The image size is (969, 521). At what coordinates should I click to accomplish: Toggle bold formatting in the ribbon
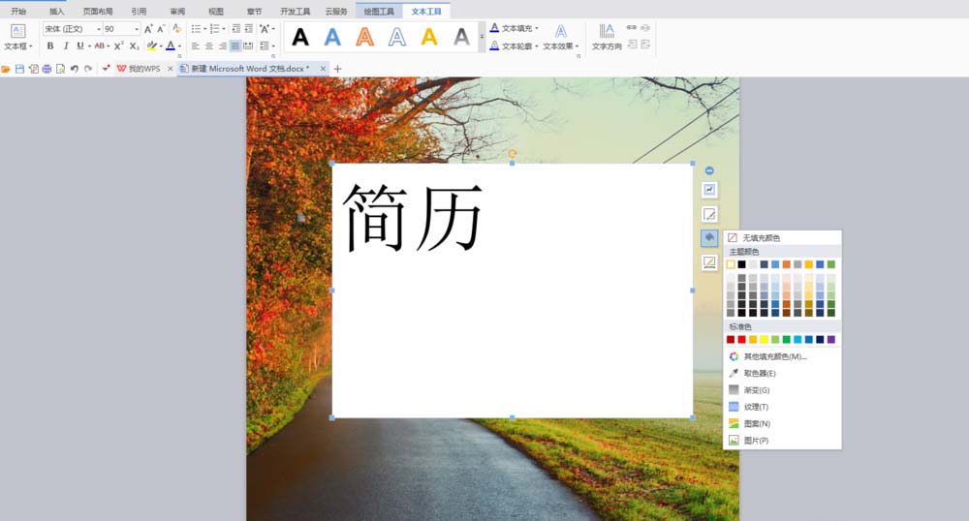click(x=50, y=46)
